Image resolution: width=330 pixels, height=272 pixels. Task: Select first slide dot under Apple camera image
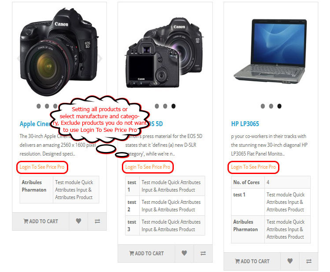tap(39, 106)
